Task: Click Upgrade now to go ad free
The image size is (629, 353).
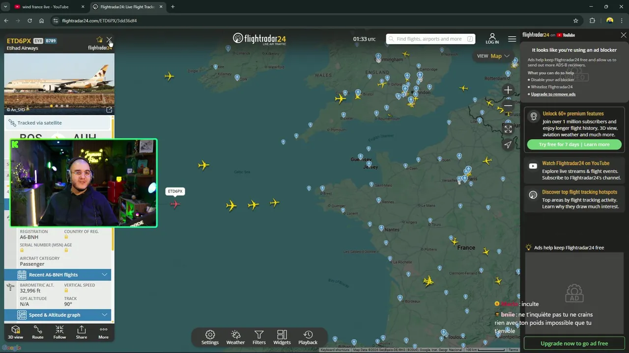Action: point(574,344)
